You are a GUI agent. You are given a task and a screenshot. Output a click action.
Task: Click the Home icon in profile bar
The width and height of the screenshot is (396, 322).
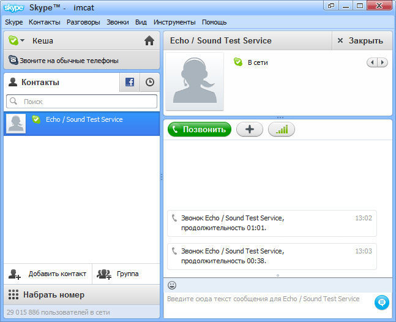coord(149,41)
